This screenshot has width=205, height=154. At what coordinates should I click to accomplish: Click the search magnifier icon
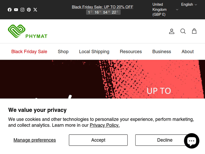click(183, 31)
